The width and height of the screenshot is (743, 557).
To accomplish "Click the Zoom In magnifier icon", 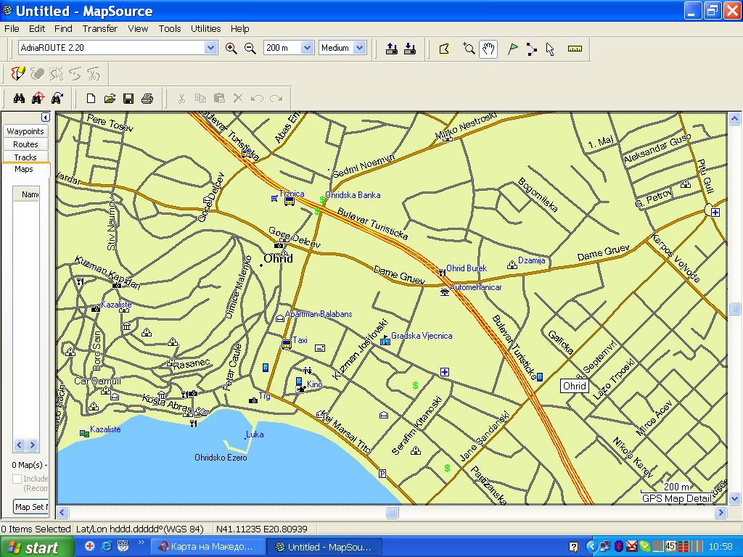I will (231, 49).
